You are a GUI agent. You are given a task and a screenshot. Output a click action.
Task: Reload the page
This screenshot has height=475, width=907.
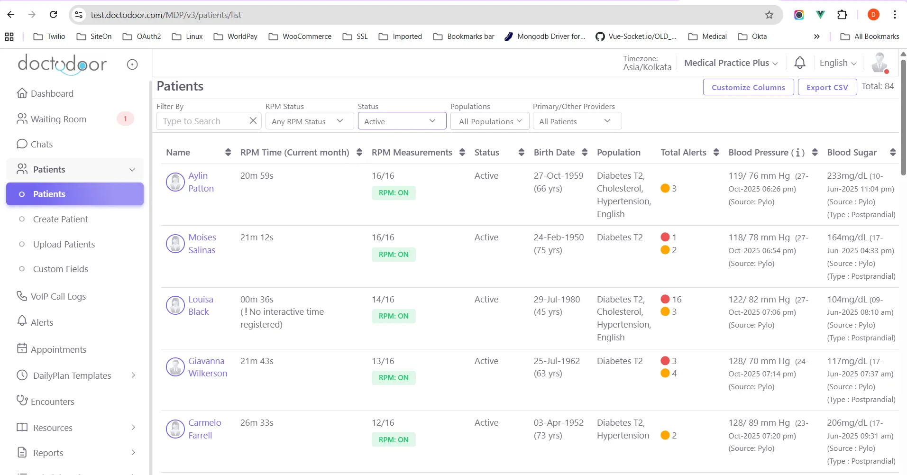click(x=54, y=15)
